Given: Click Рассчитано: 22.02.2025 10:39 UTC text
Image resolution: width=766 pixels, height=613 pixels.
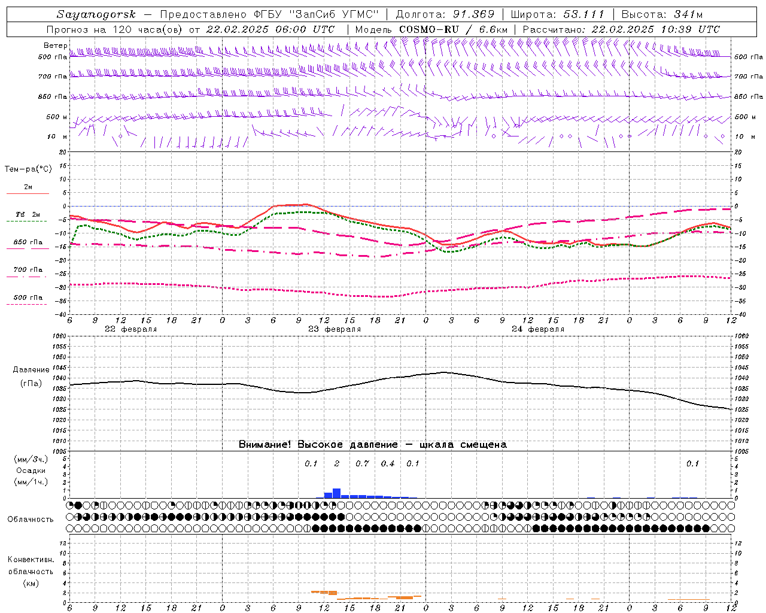Looking at the screenshot, I should point(621,29).
